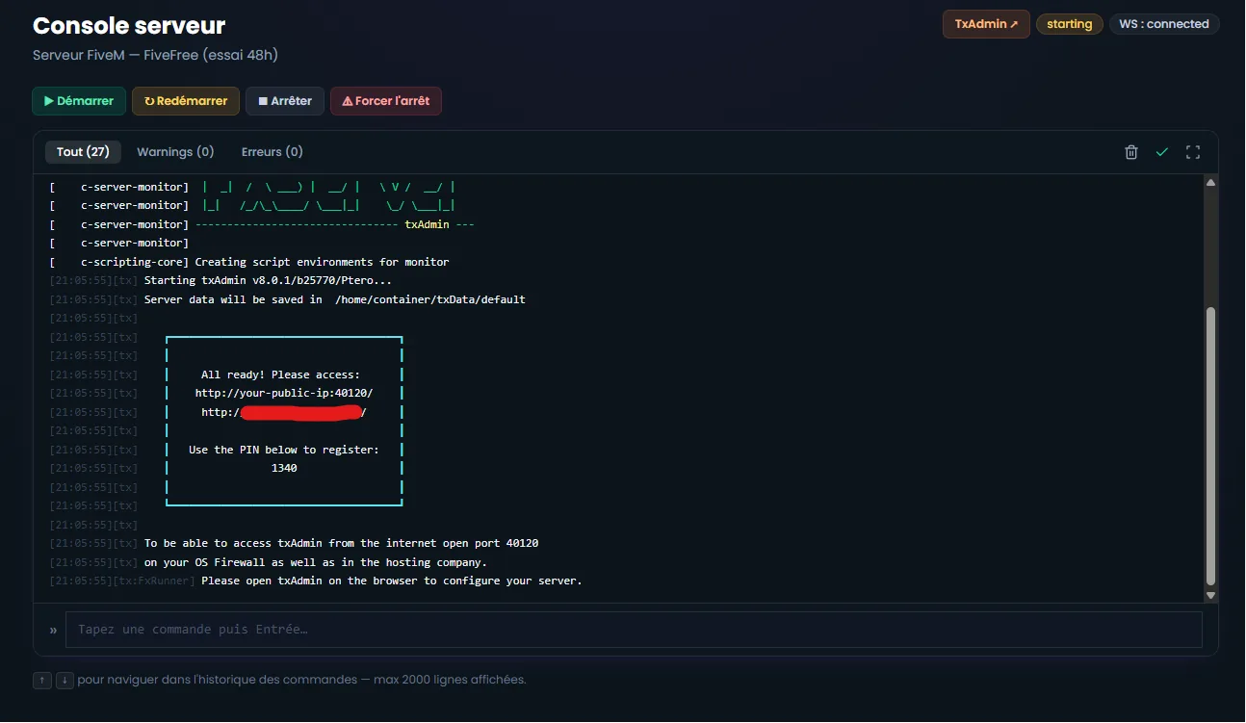Image resolution: width=1246 pixels, height=723 pixels.
Task: Click the console scrollbar down arrow
Action: [x=1211, y=596]
